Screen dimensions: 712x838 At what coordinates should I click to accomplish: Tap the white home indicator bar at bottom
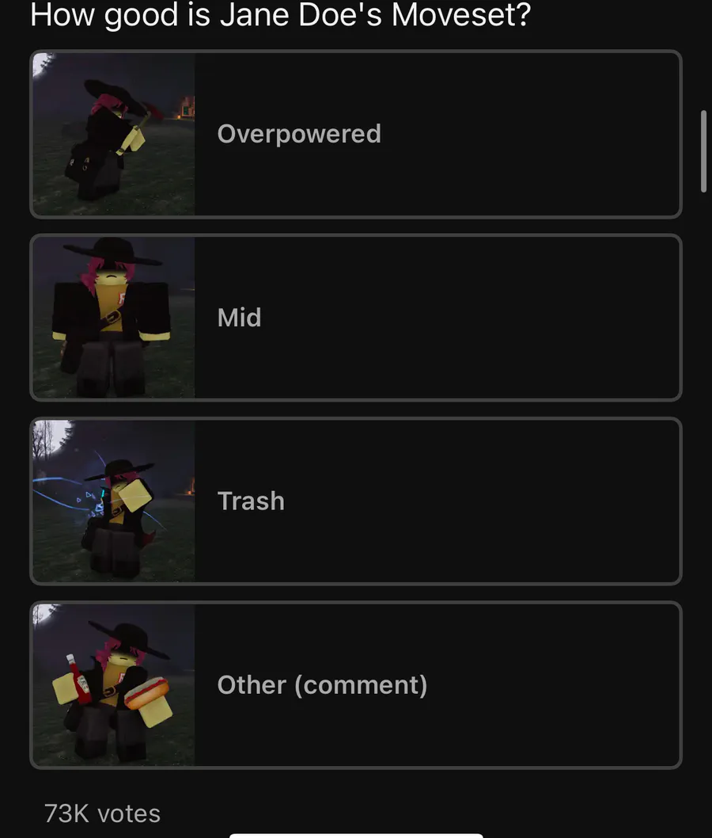(x=356, y=836)
